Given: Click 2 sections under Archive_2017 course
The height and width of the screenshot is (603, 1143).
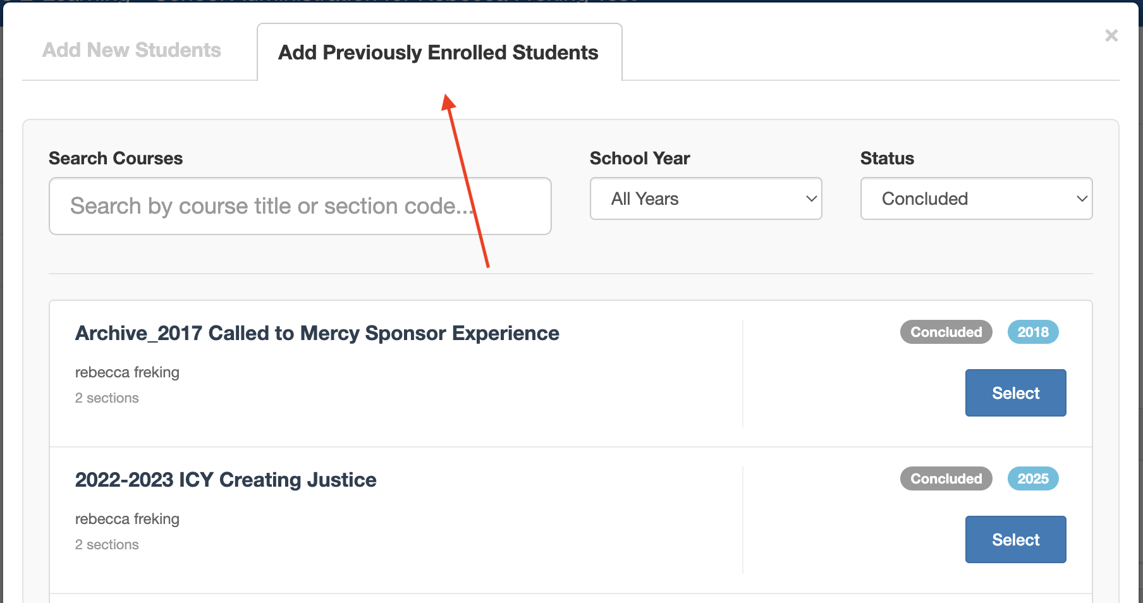Looking at the screenshot, I should coord(106,398).
